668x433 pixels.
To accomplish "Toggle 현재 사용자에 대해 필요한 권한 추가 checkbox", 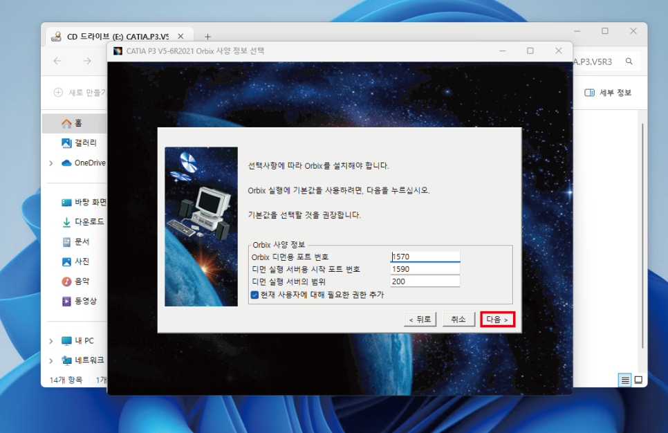I will pos(254,295).
